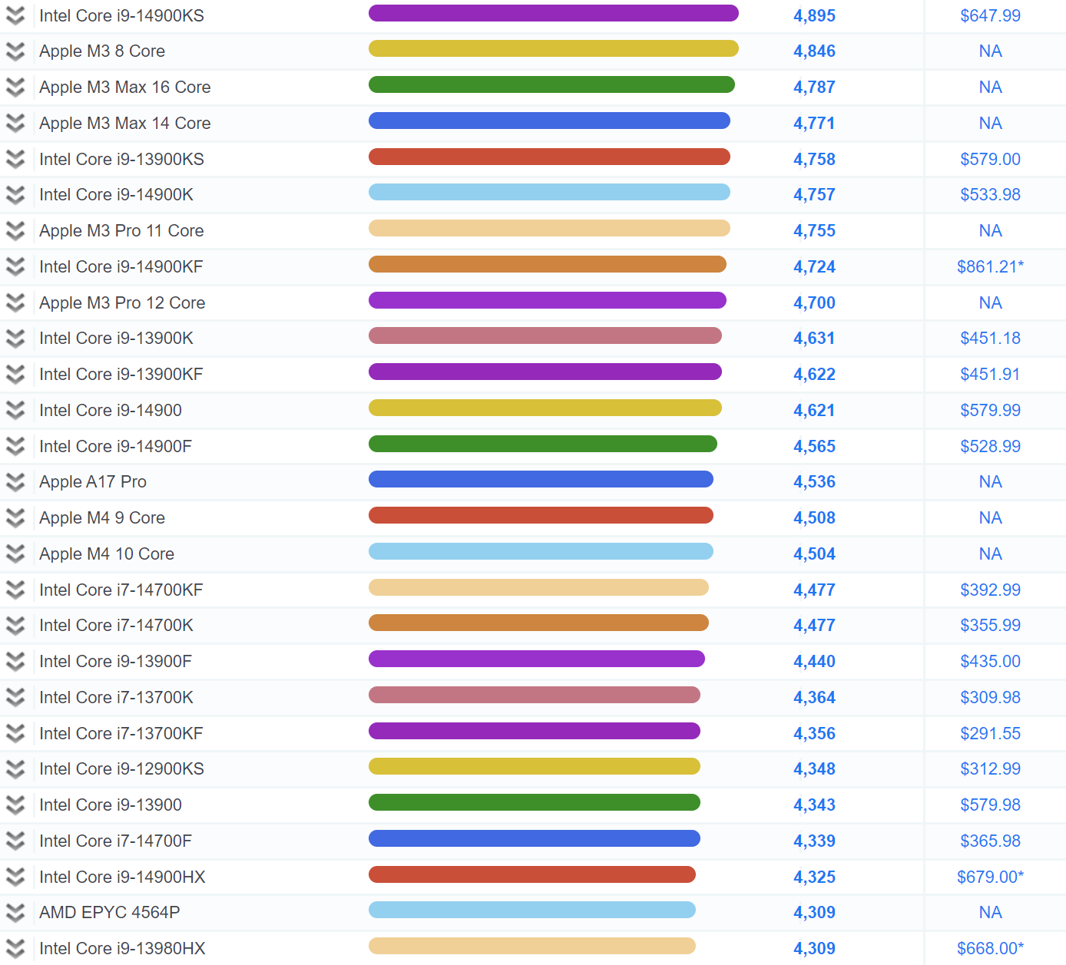The height and width of the screenshot is (965, 1066).
Task: Open the $451.18 price link
Action: [991, 339]
